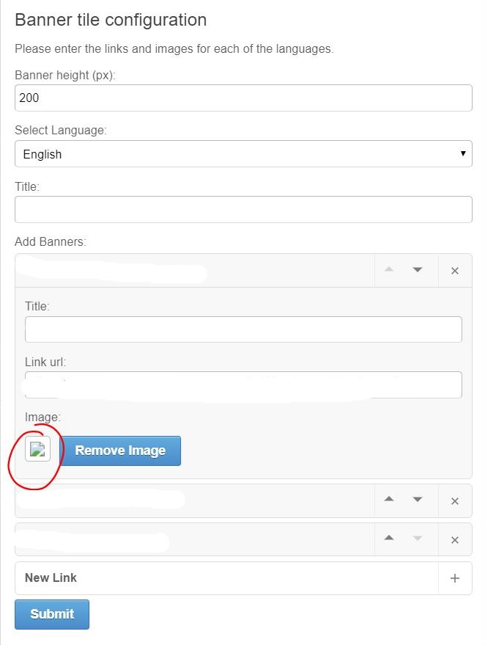Click the Link url text field
This screenshot has height=645, width=485.
pyautogui.click(x=243, y=385)
